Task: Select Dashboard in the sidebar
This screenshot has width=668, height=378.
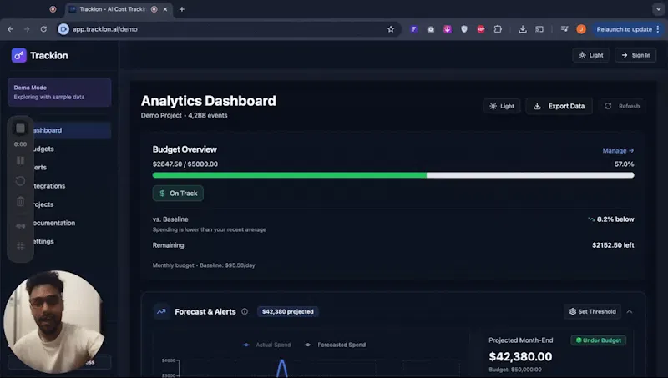Action: pyautogui.click(x=59, y=130)
